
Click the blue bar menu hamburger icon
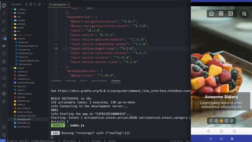coord(232,138)
